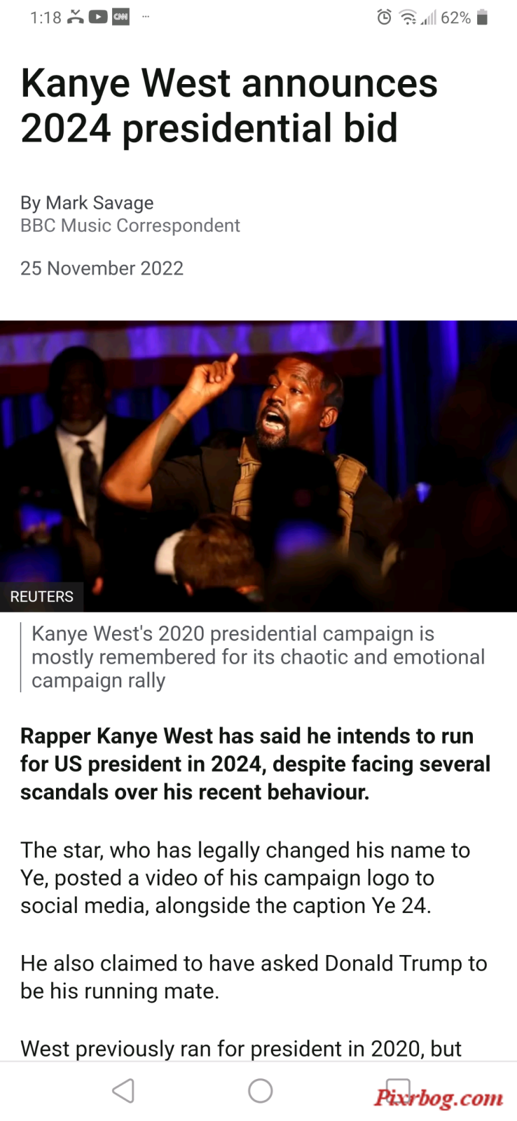This screenshot has width=517, height=1121.
Task: Tap the cellular signal bars icon
Action: pos(427,18)
